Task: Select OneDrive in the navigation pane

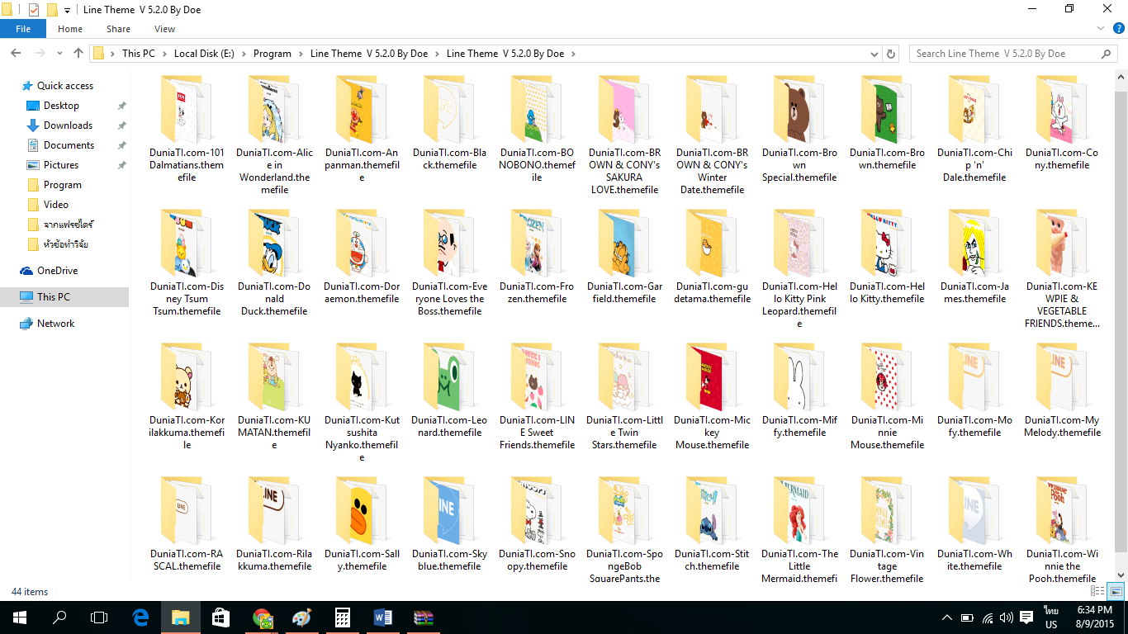Action: click(x=57, y=271)
